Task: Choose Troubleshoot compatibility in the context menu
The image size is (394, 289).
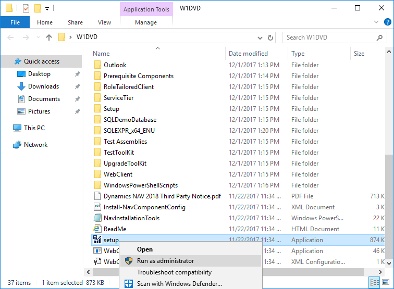Action: tap(191, 272)
